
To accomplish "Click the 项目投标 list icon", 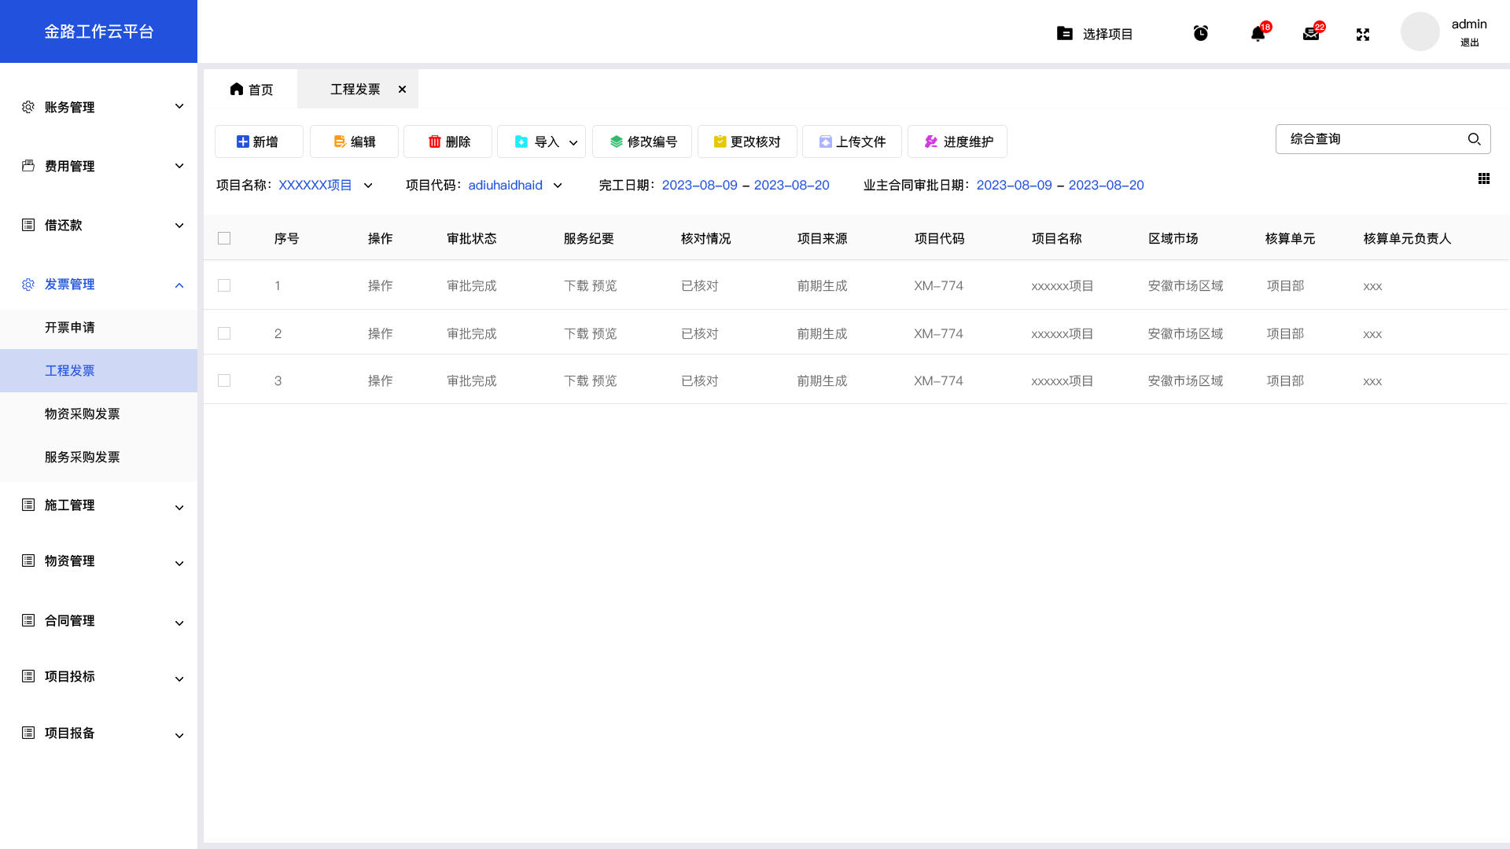I will point(28,676).
